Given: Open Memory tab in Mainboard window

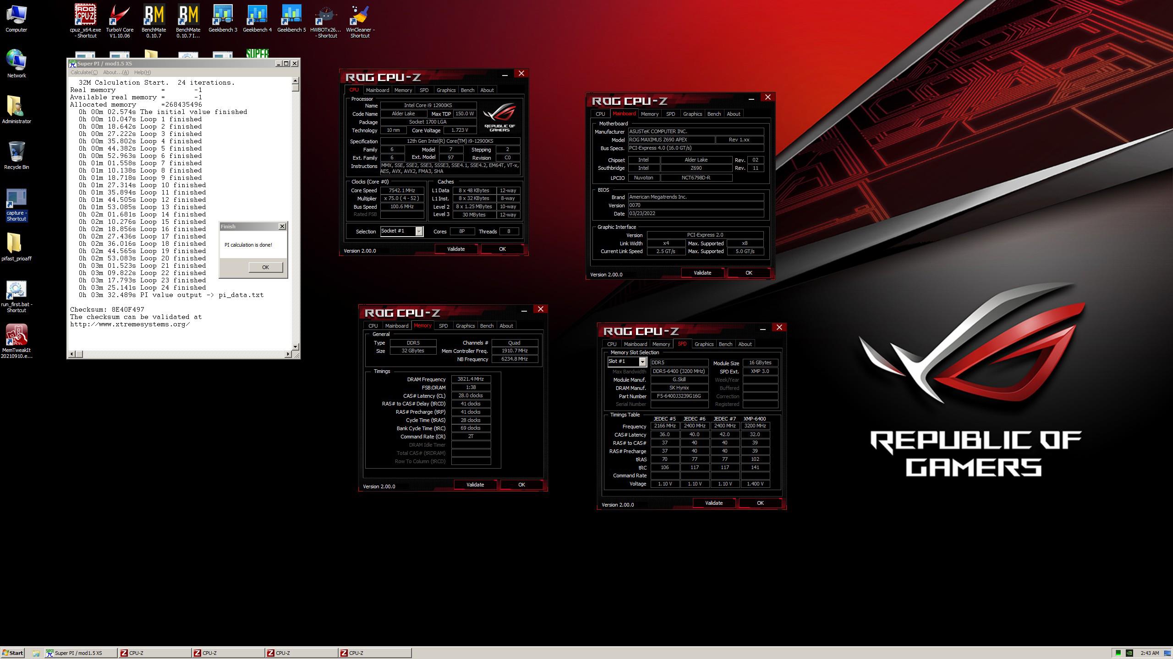Looking at the screenshot, I should pos(649,114).
